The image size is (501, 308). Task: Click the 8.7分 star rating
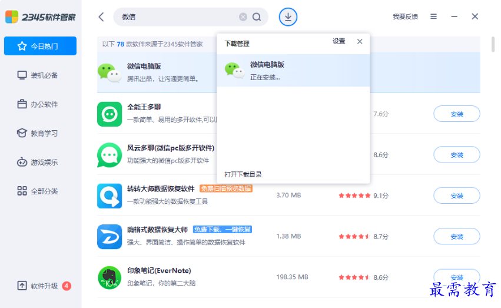tap(364, 236)
